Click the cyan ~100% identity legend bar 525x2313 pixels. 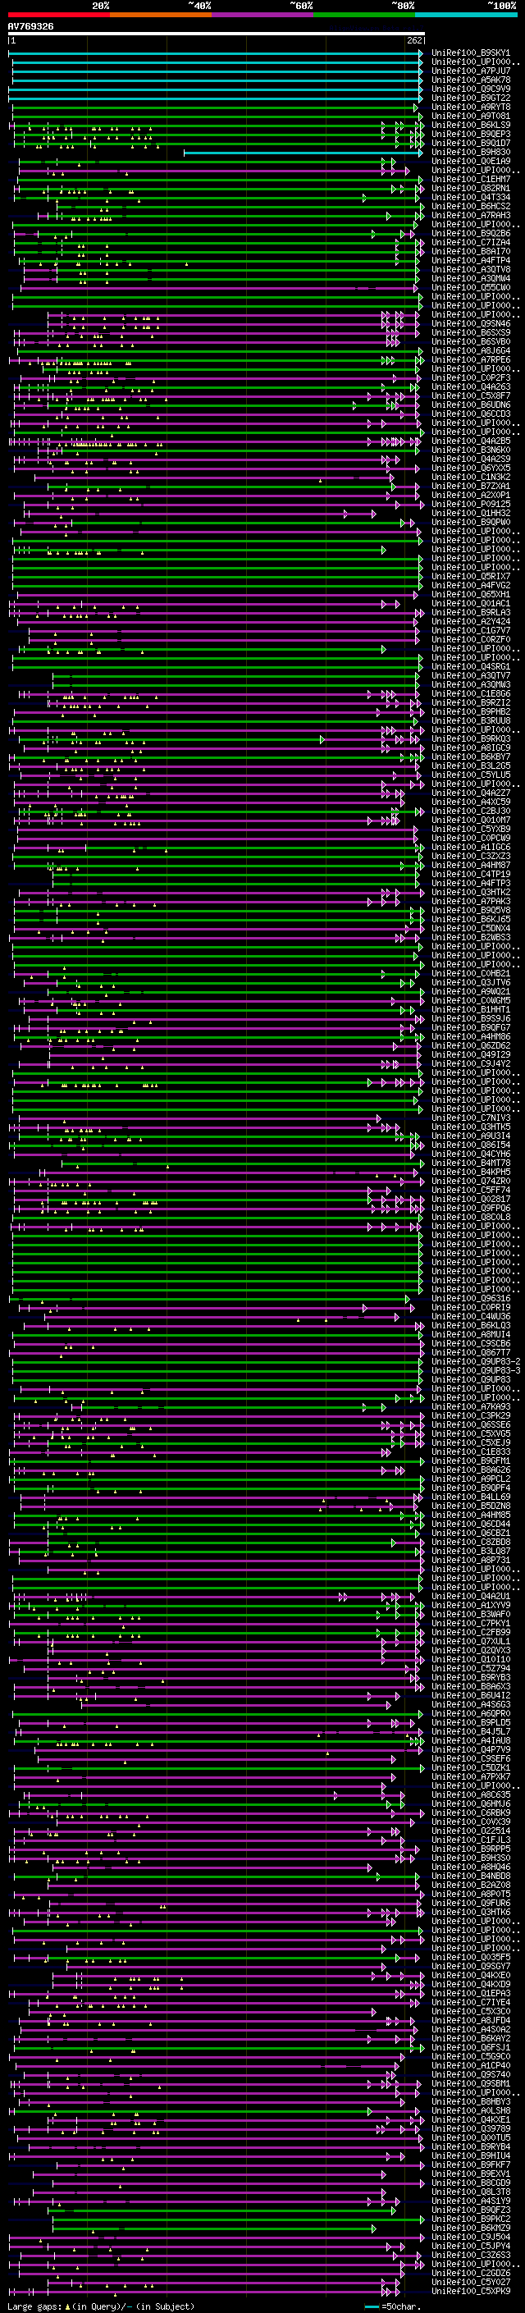pos(466,15)
